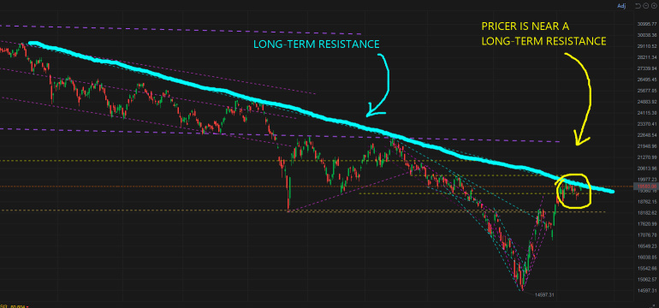The width and height of the screenshot is (659, 308).
Task: Click the 18182.62 price axis label
Action: click(647, 213)
